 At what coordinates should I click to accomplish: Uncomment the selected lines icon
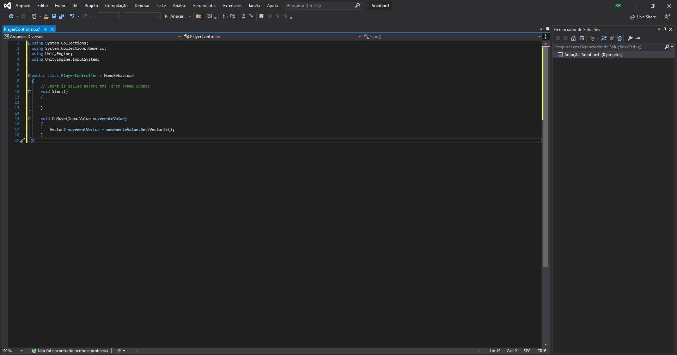tap(251, 16)
